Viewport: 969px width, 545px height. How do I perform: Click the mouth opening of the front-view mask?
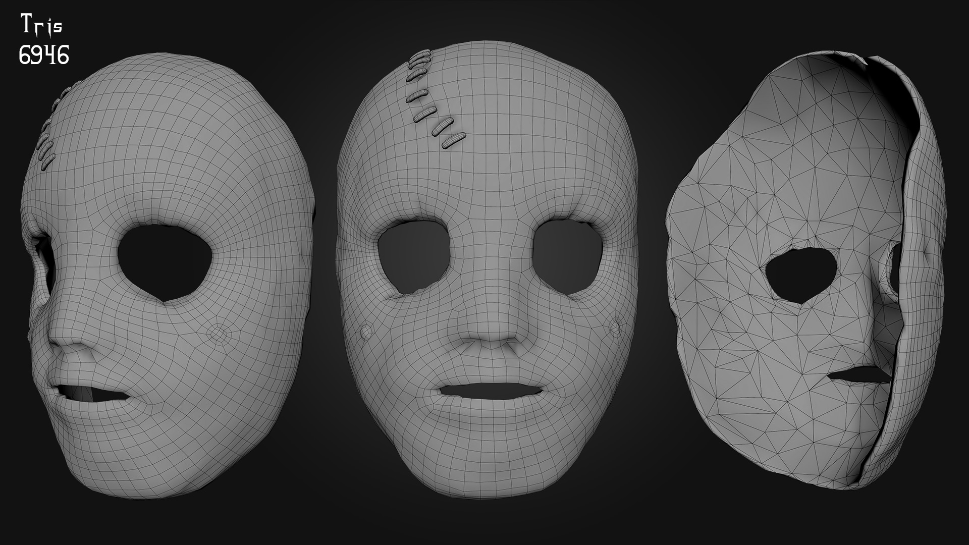(491, 391)
